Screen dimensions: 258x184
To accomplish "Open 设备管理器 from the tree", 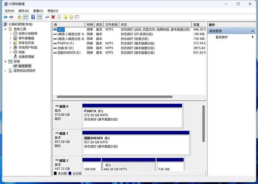I will [x=26, y=57].
